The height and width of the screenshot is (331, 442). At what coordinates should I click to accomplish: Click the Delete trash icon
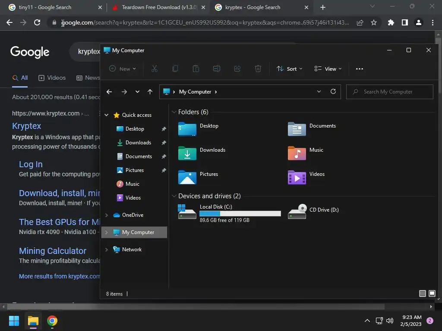pyautogui.click(x=258, y=69)
